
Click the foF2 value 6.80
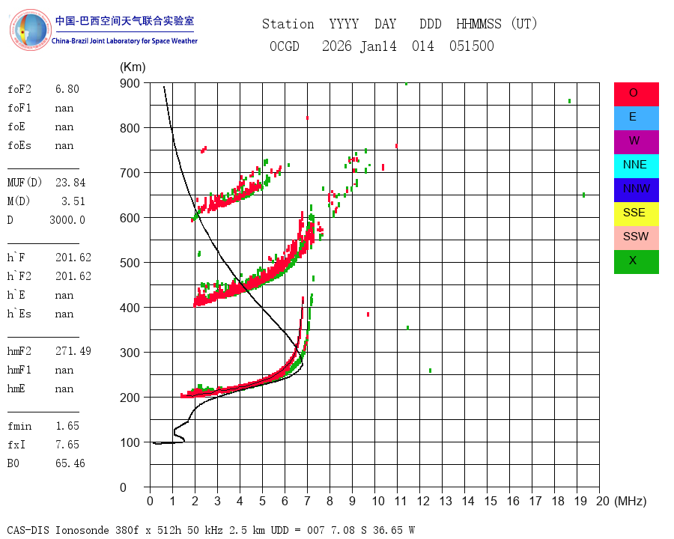tap(67, 89)
